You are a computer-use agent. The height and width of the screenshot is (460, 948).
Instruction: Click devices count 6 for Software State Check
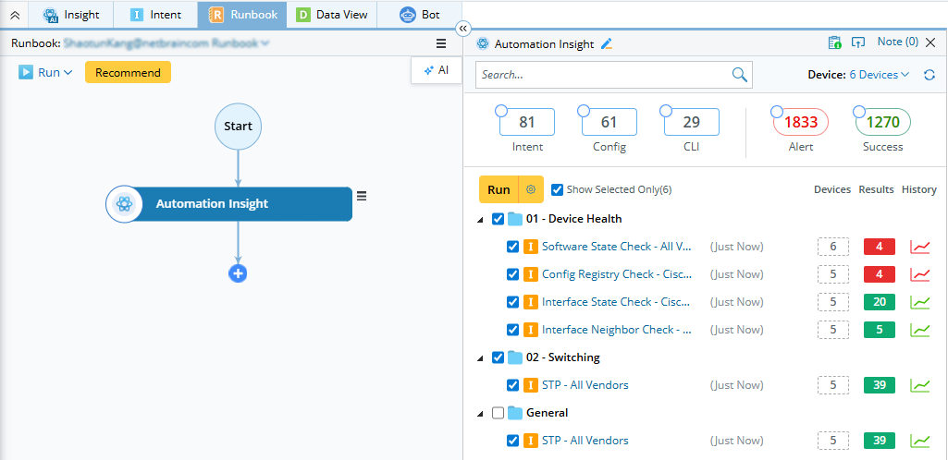click(833, 247)
